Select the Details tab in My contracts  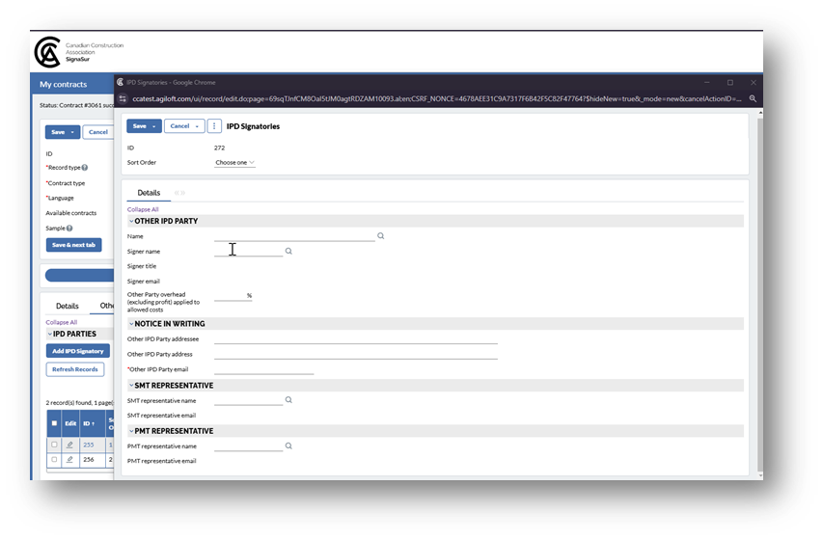pos(67,307)
